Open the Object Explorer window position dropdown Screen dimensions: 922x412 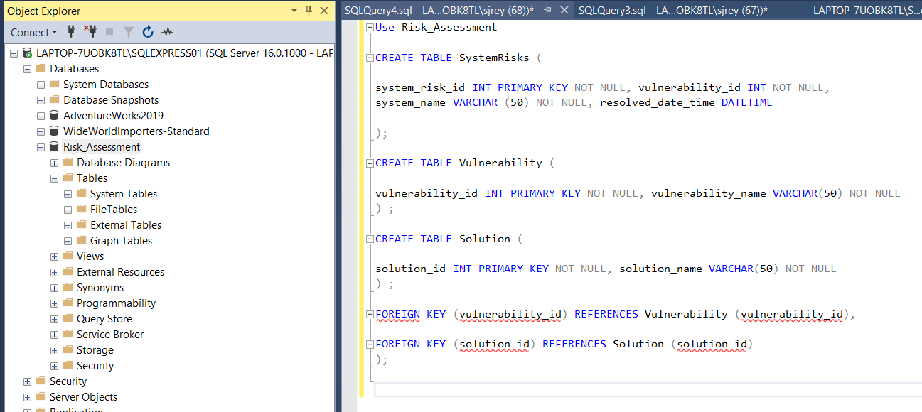click(294, 11)
